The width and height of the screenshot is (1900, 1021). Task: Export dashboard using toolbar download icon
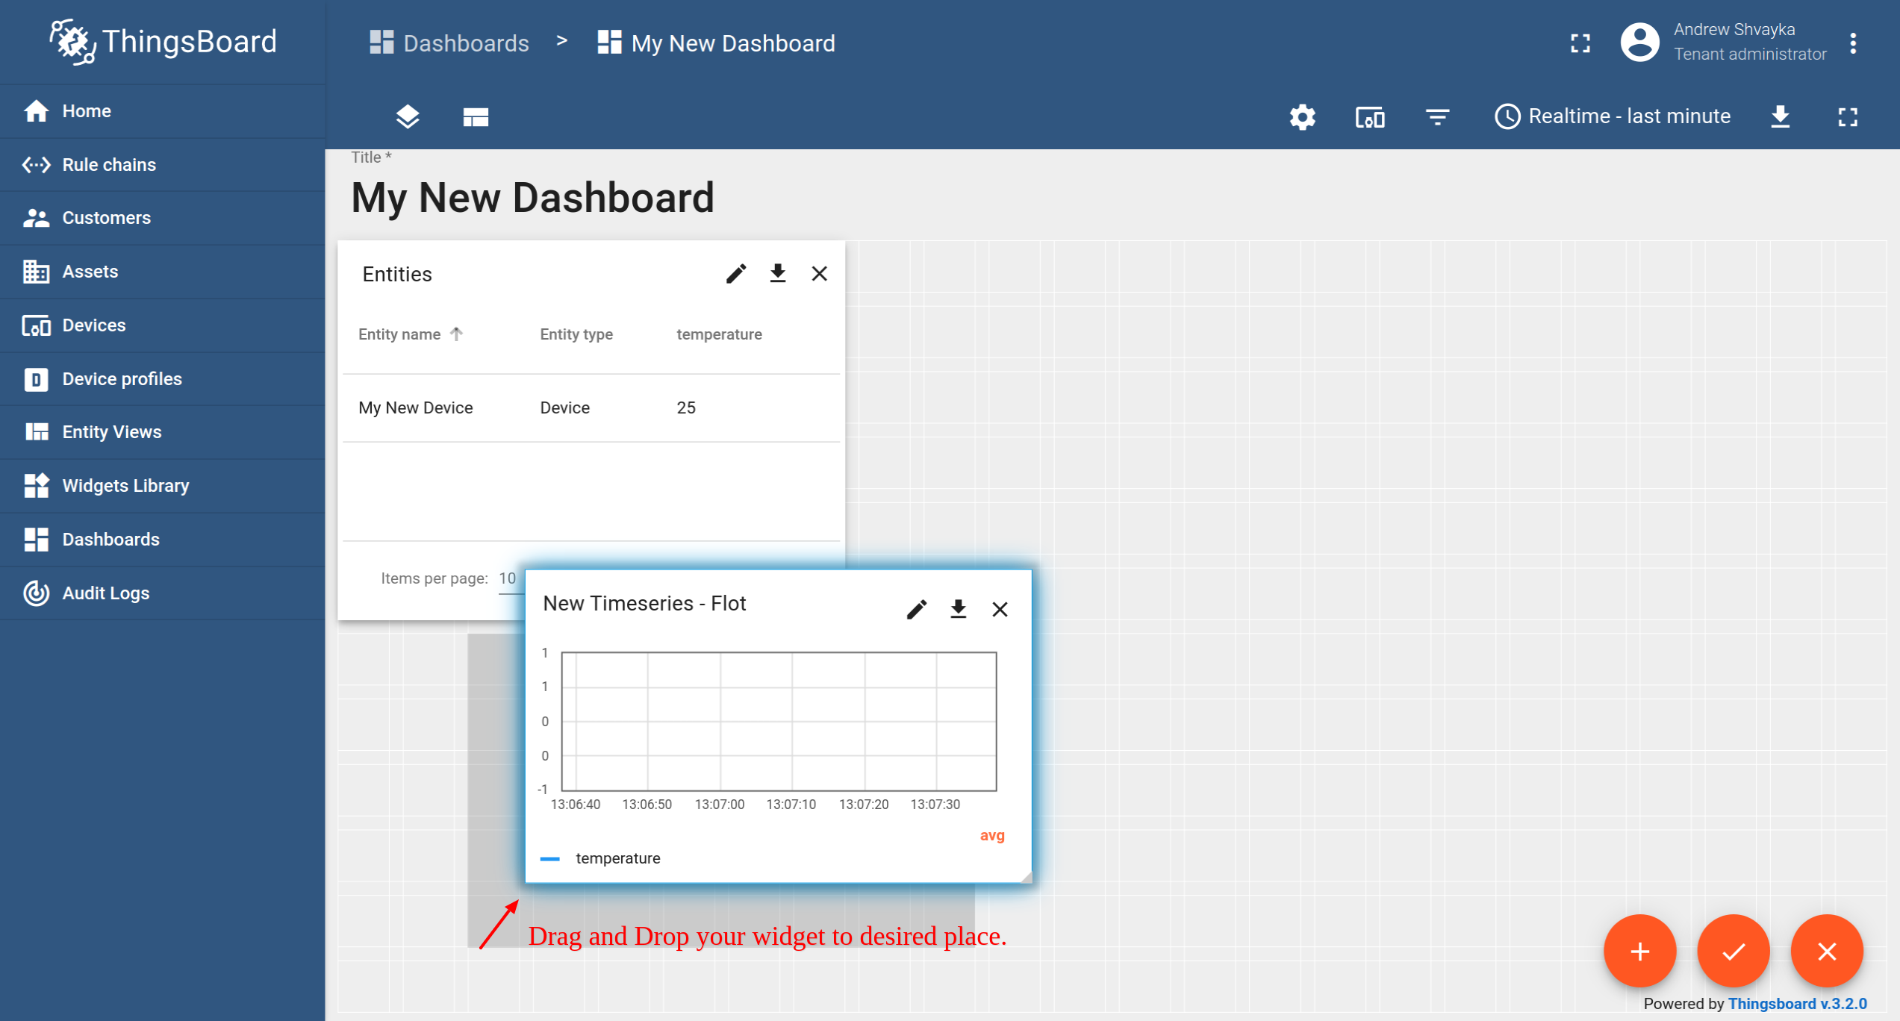[1780, 117]
